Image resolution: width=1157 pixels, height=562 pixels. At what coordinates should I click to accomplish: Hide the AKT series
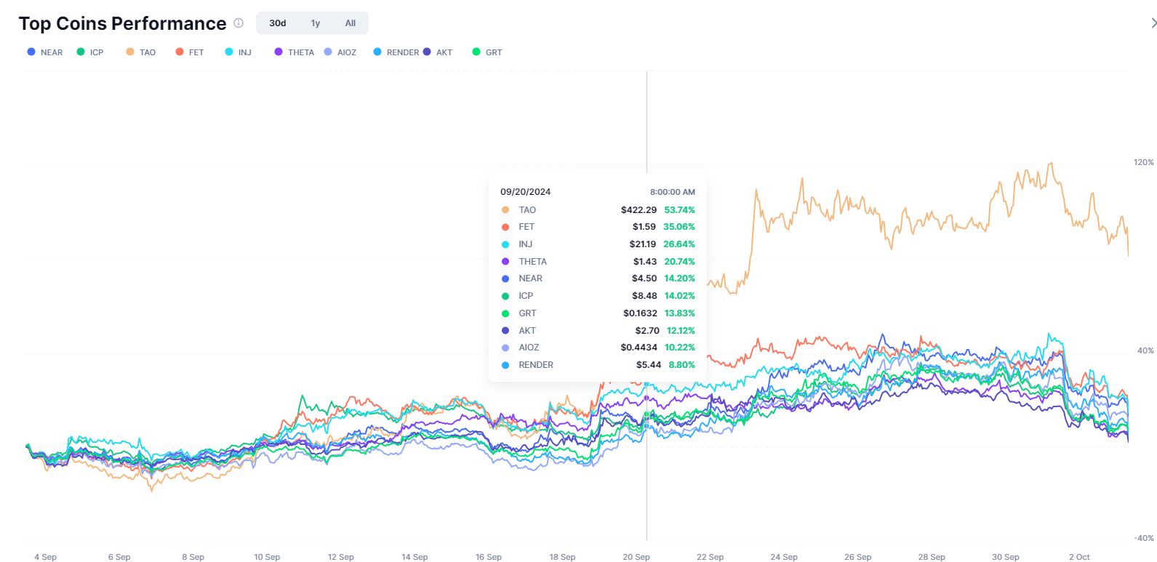438,52
